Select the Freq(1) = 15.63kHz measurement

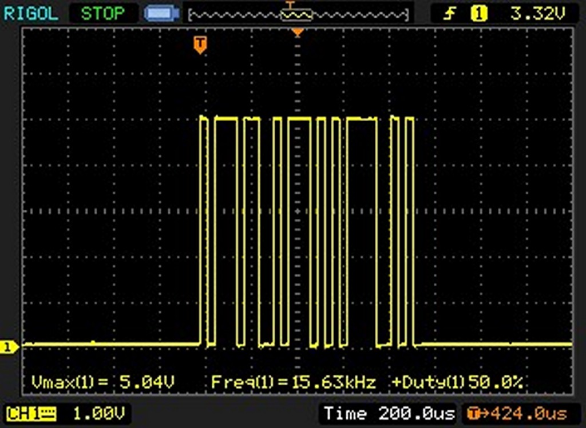(x=294, y=382)
